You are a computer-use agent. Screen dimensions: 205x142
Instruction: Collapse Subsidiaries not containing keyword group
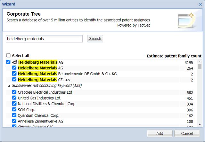point(9,86)
